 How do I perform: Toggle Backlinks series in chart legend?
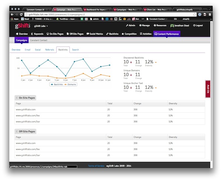coord(57,85)
